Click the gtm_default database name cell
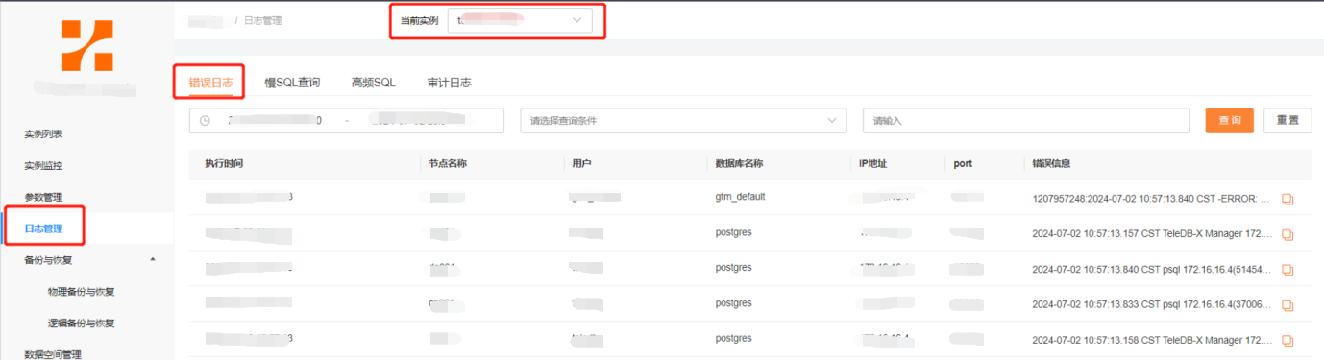Viewport: 1324px width, 360px height. point(741,196)
